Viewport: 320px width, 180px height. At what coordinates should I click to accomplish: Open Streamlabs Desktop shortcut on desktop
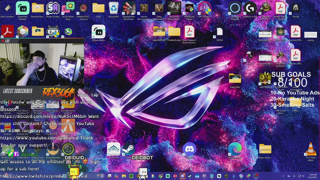point(23,10)
